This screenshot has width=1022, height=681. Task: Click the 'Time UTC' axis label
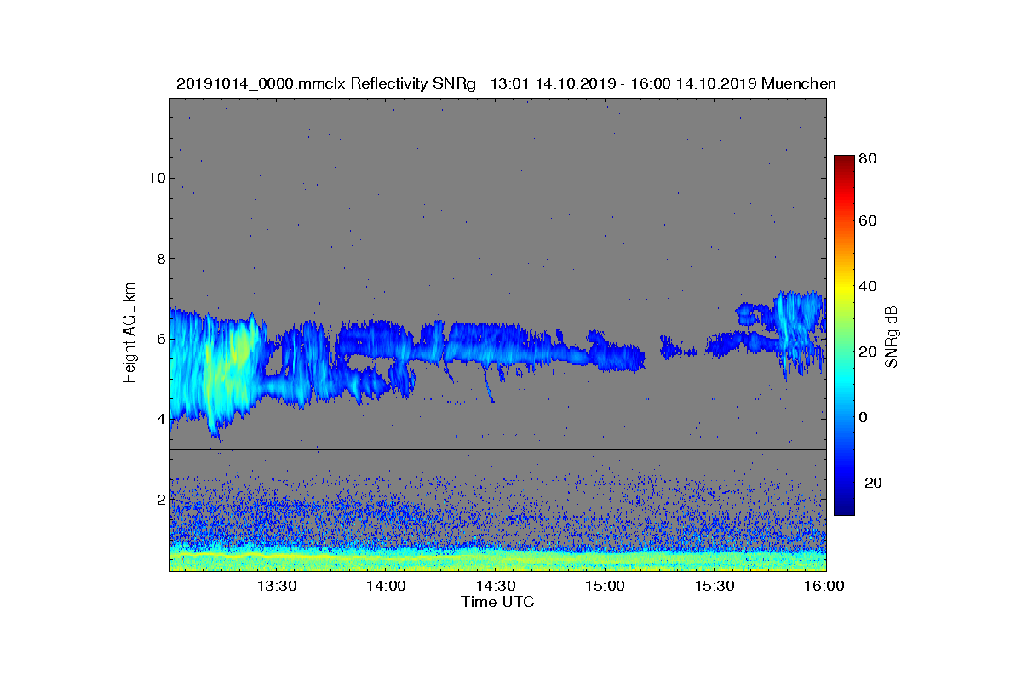click(x=498, y=602)
